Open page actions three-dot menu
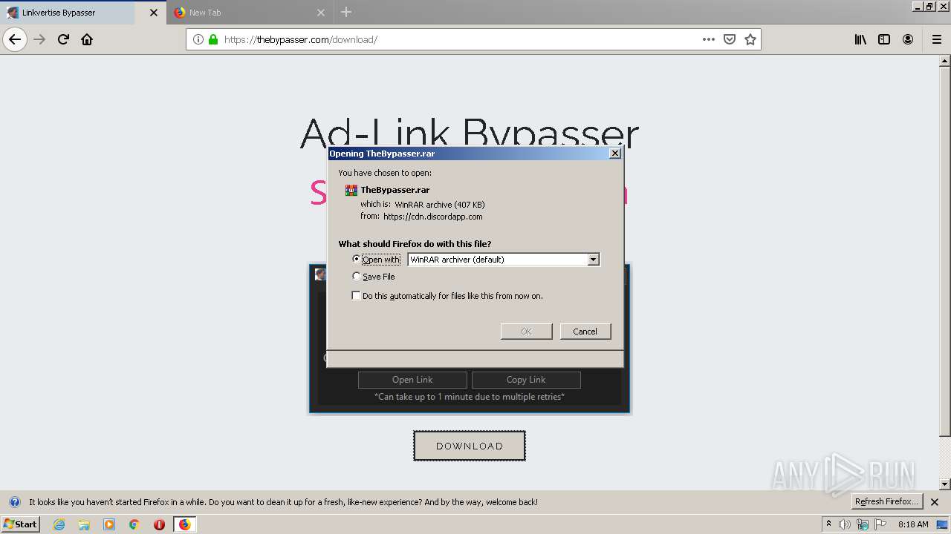This screenshot has width=951, height=534. (709, 39)
